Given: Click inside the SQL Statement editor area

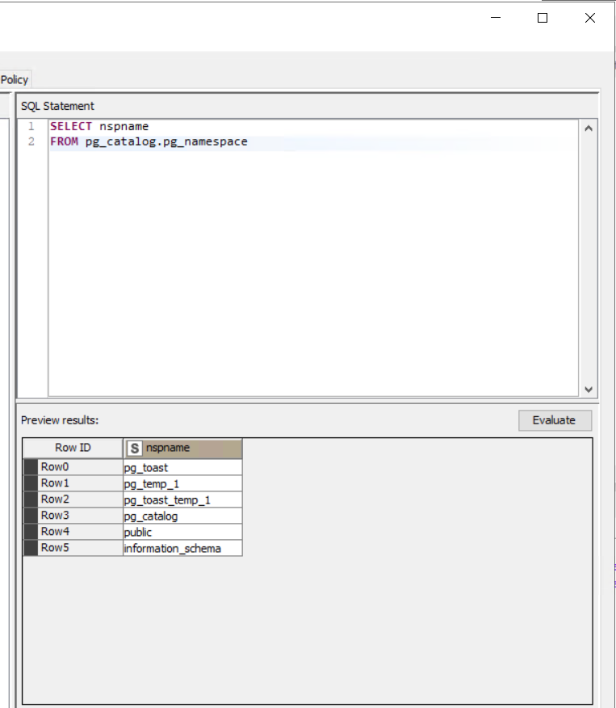Looking at the screenshot, I should point(313,258).
